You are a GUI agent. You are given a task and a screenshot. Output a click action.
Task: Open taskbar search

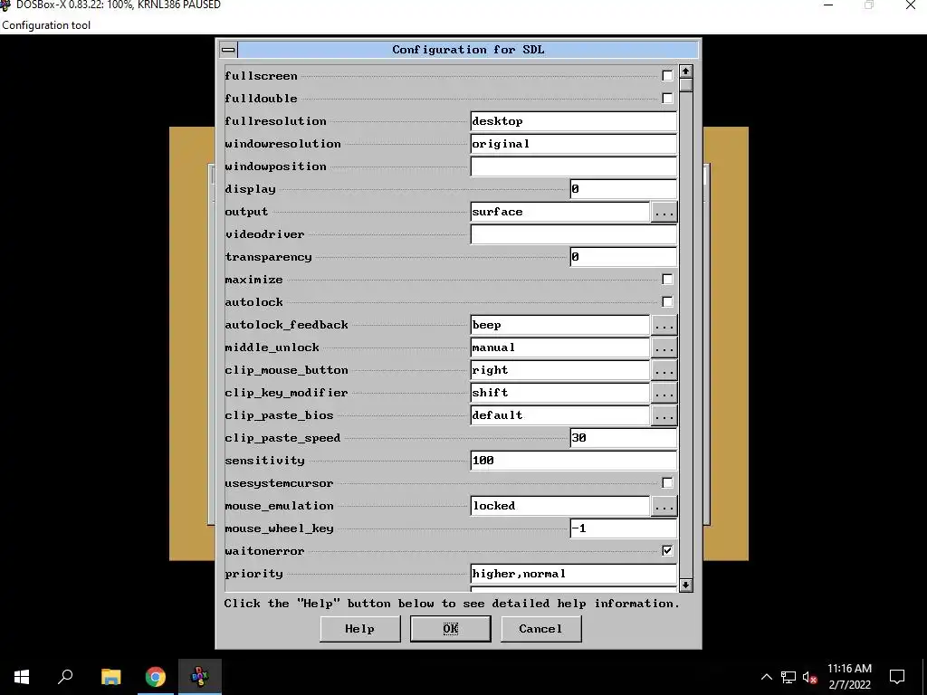[65, 677]
